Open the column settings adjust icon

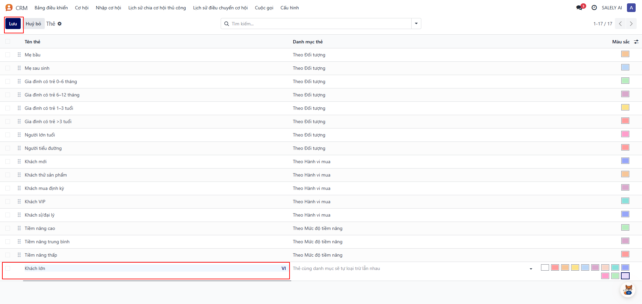point(636,42)
